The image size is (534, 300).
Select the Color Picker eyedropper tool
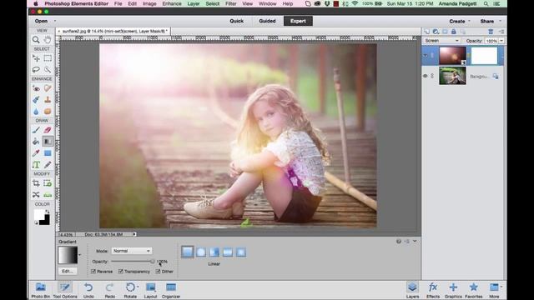[36, 153]
